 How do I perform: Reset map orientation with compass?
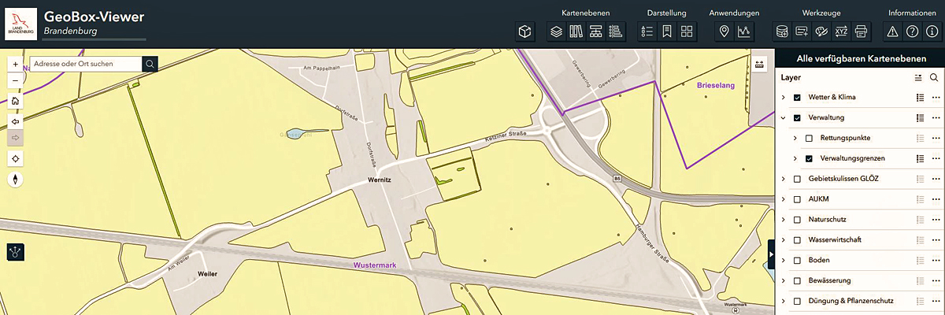16,180
